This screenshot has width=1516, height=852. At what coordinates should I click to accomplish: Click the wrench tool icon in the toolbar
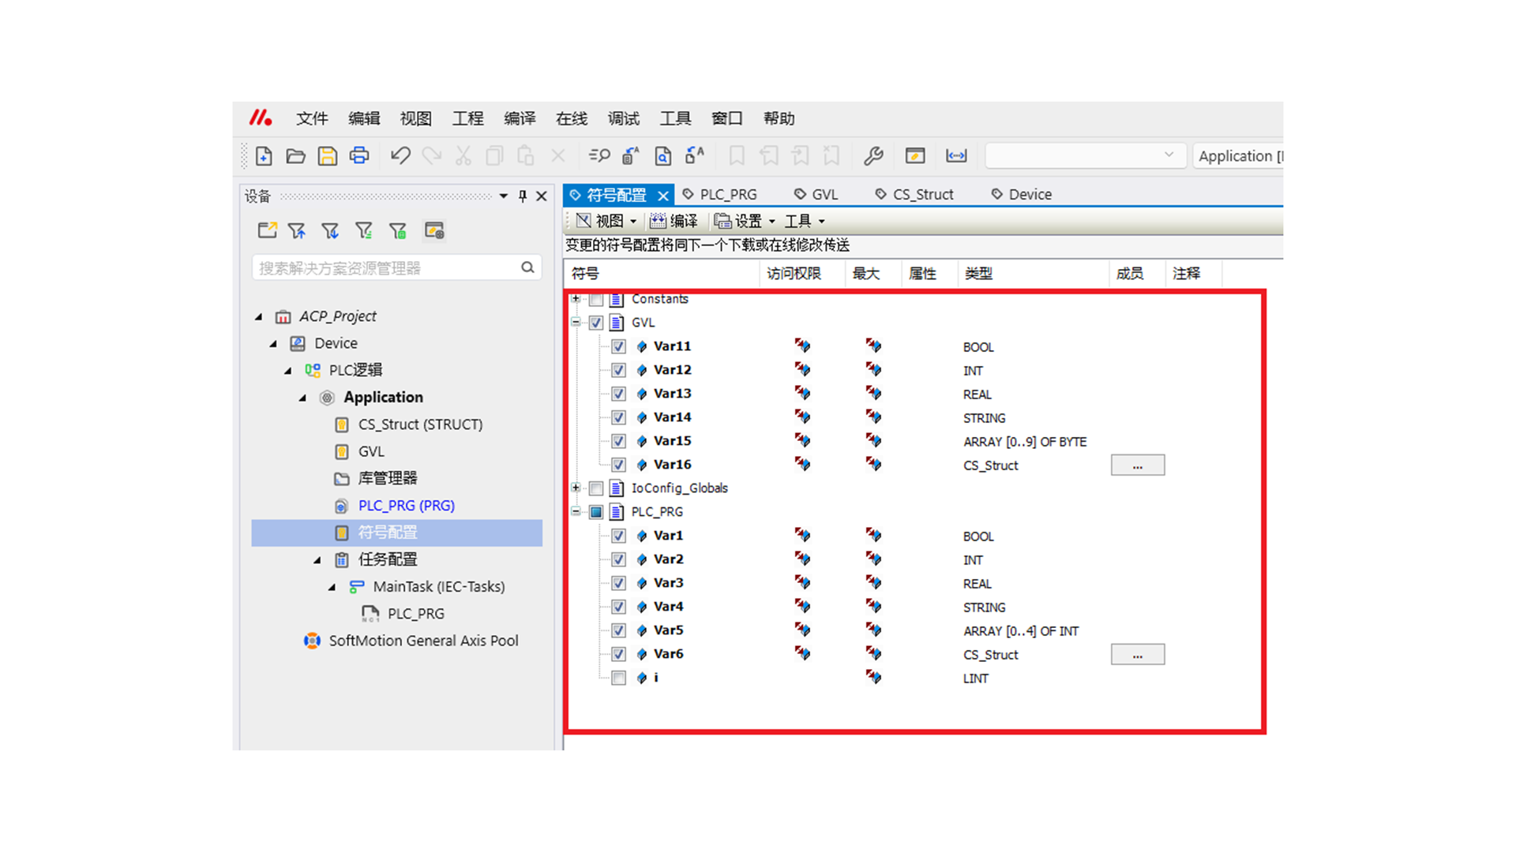[x=873, y=156]
